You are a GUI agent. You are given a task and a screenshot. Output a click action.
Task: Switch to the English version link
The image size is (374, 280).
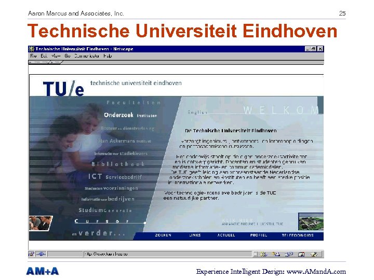click(x=197, y=112)
